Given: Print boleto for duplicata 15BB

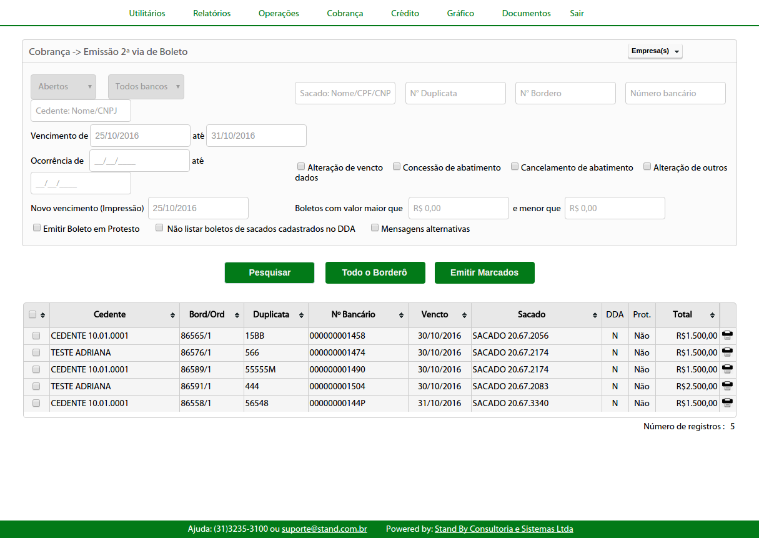Looking at the screenshot, I should click(727, 336).
